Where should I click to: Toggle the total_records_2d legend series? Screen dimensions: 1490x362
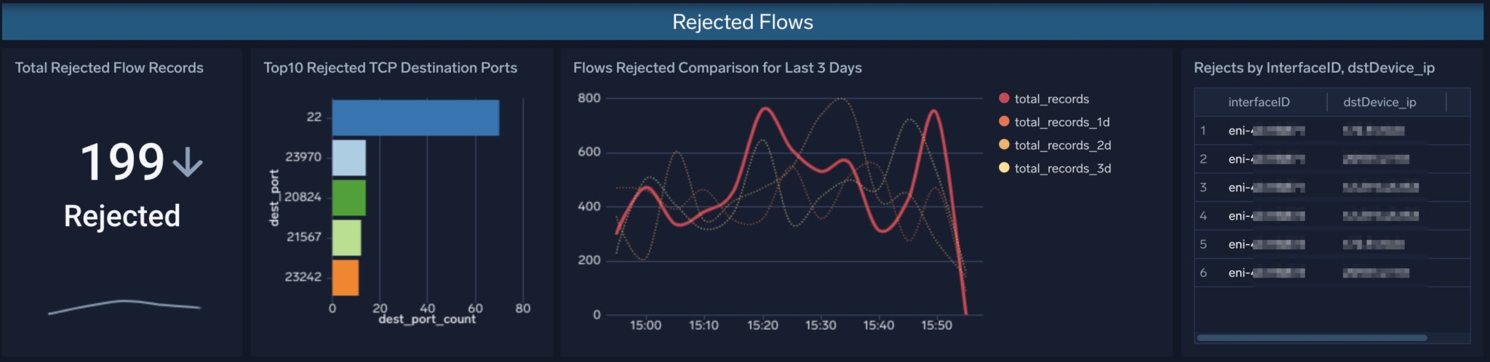click(1055, 145)
